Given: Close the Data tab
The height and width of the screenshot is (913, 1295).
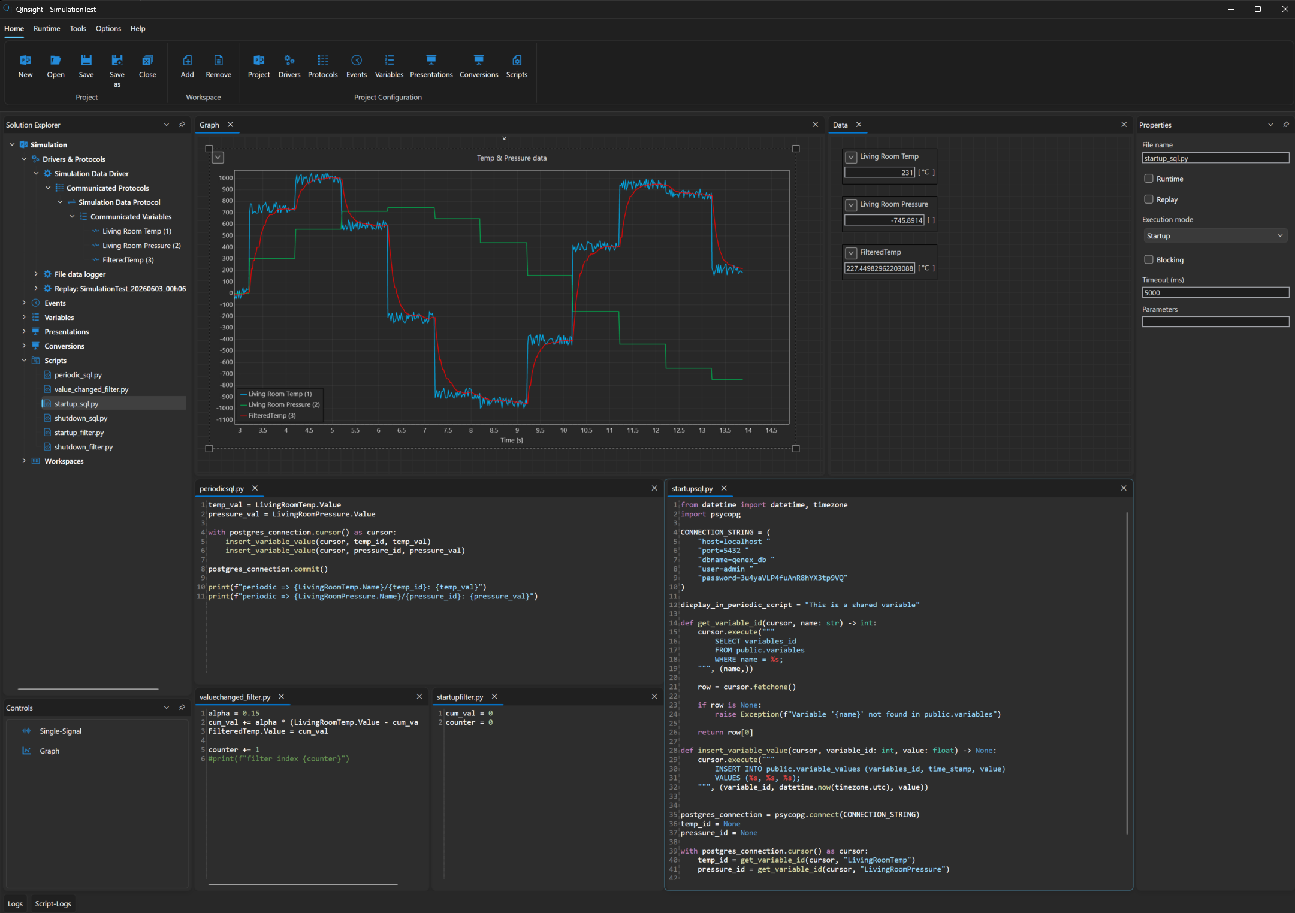Looking at the screenshot, I should [x=859, y=125].
